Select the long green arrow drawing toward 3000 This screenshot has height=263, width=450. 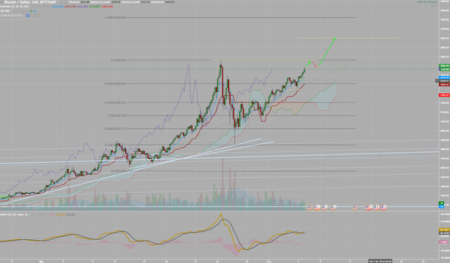pos(327,51)
